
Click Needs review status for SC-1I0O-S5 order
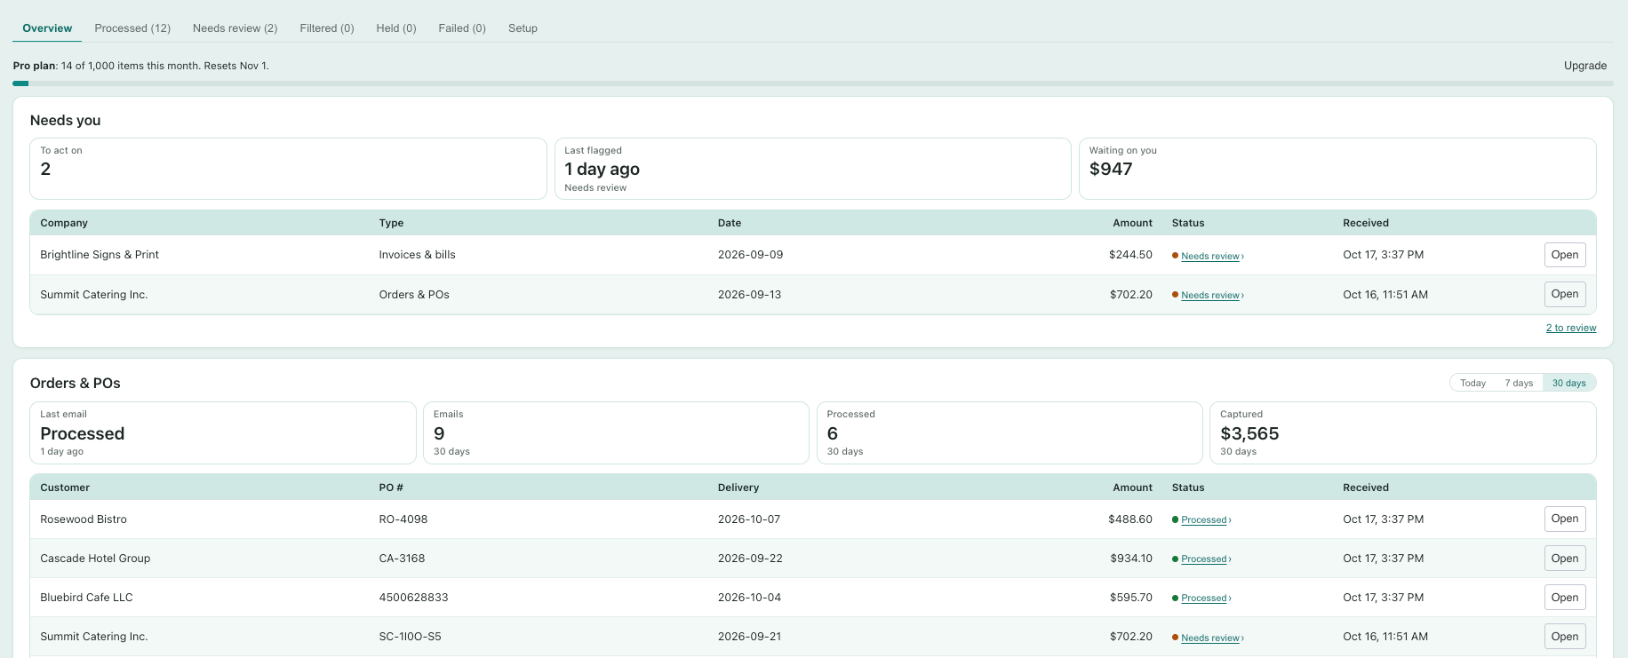[x=1212, y=638]
